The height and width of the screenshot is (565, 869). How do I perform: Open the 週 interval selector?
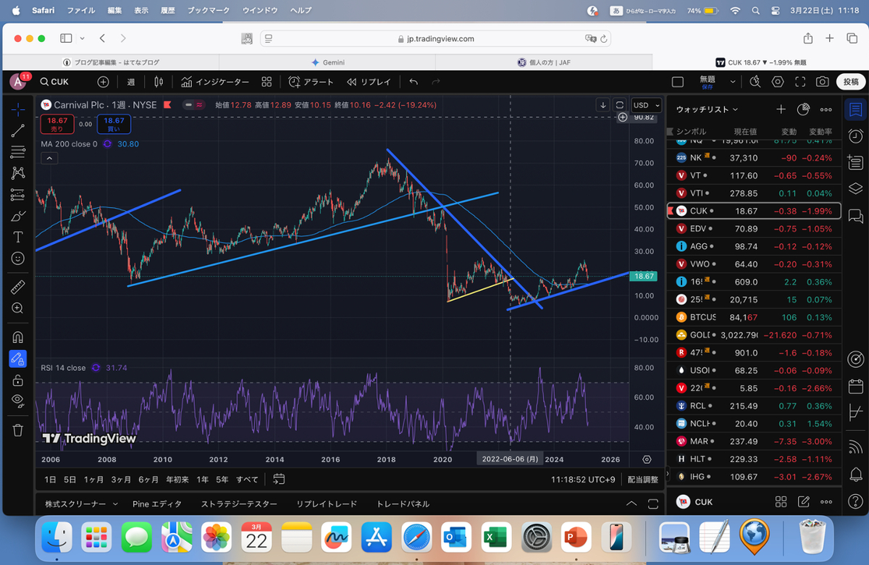131,82
